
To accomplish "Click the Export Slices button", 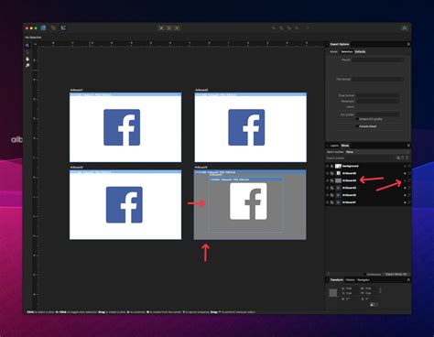I will tap(396, 274).
